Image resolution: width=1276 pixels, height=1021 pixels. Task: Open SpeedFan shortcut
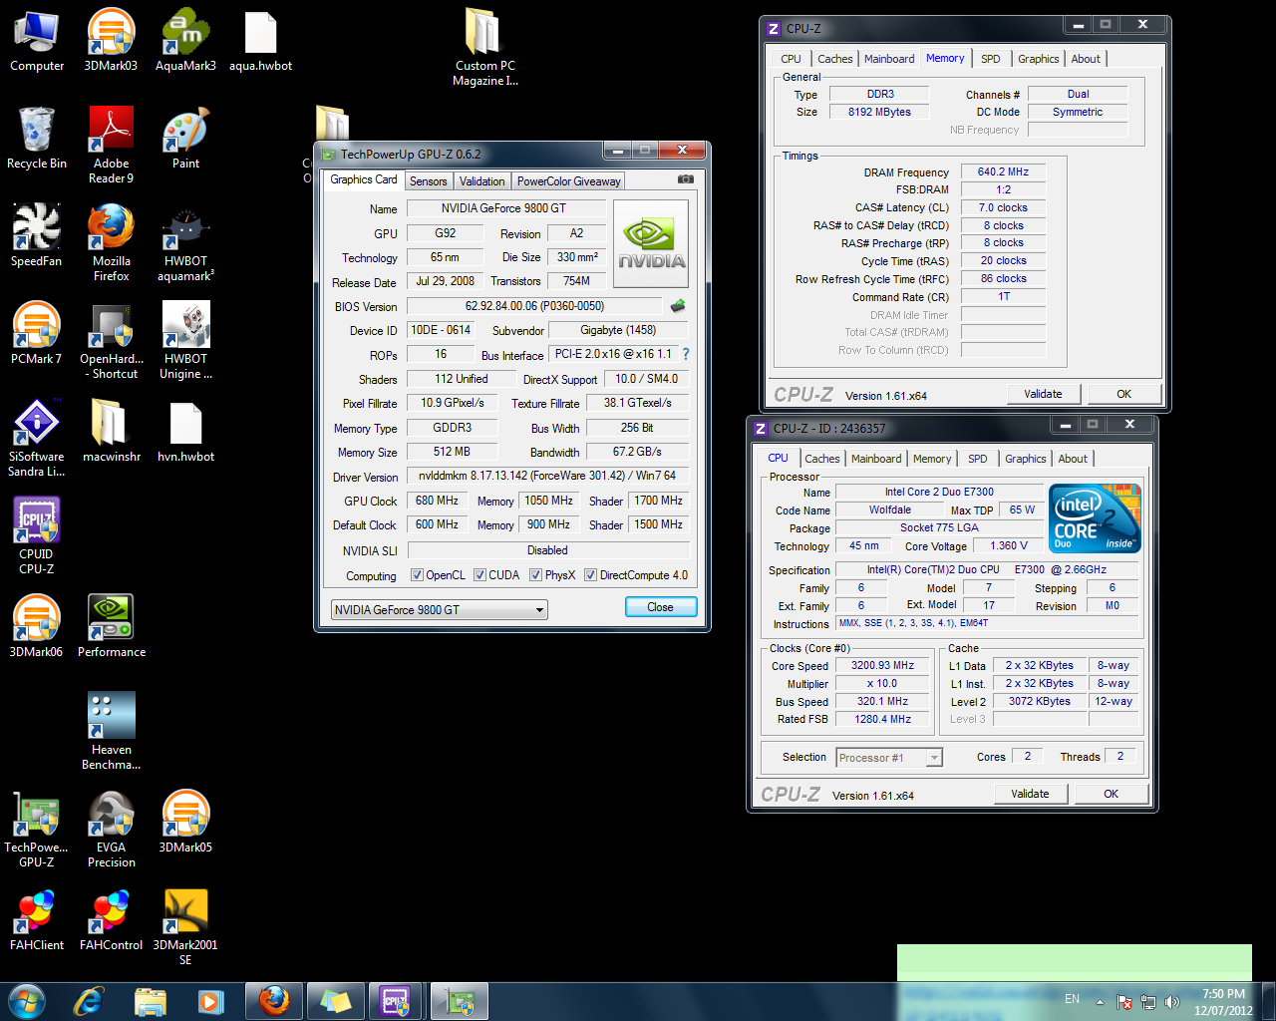[37, 235]
